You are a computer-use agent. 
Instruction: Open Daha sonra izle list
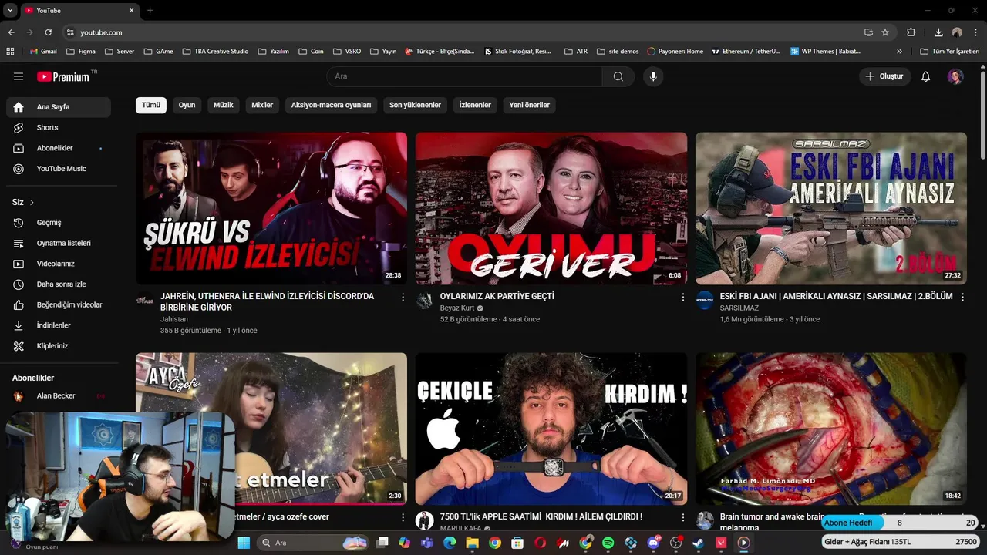point(59,284)
